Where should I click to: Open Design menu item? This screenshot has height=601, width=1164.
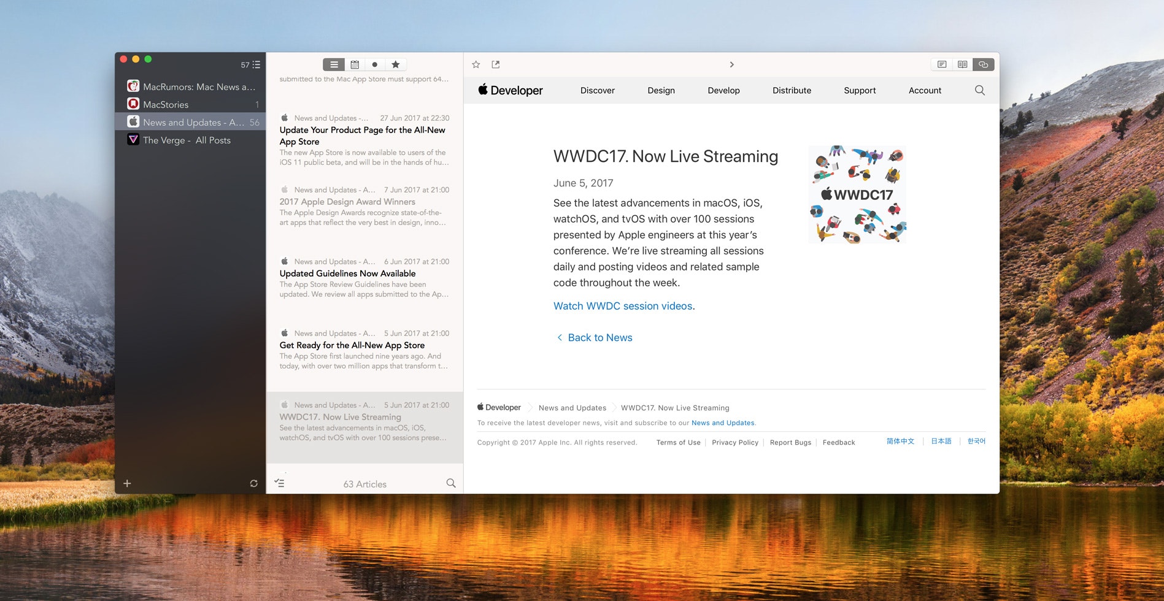click(661, 90)
